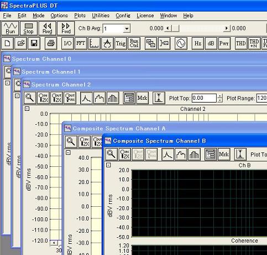The image size is (267, 255).
Task: Print using the printer icon
Action: 51,43
